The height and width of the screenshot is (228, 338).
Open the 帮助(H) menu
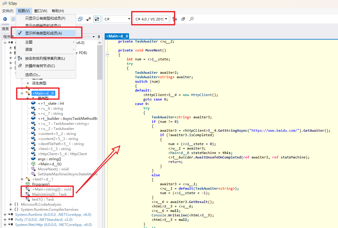pos(58,11)
